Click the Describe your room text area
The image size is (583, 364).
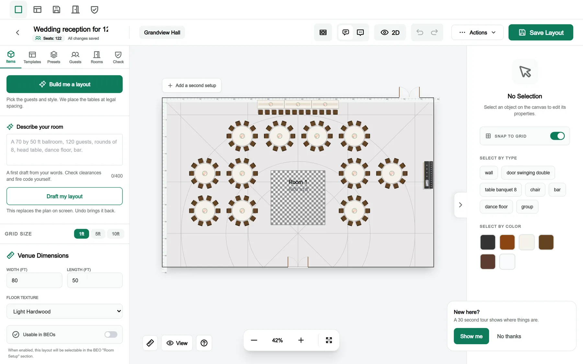click(64, 149)
